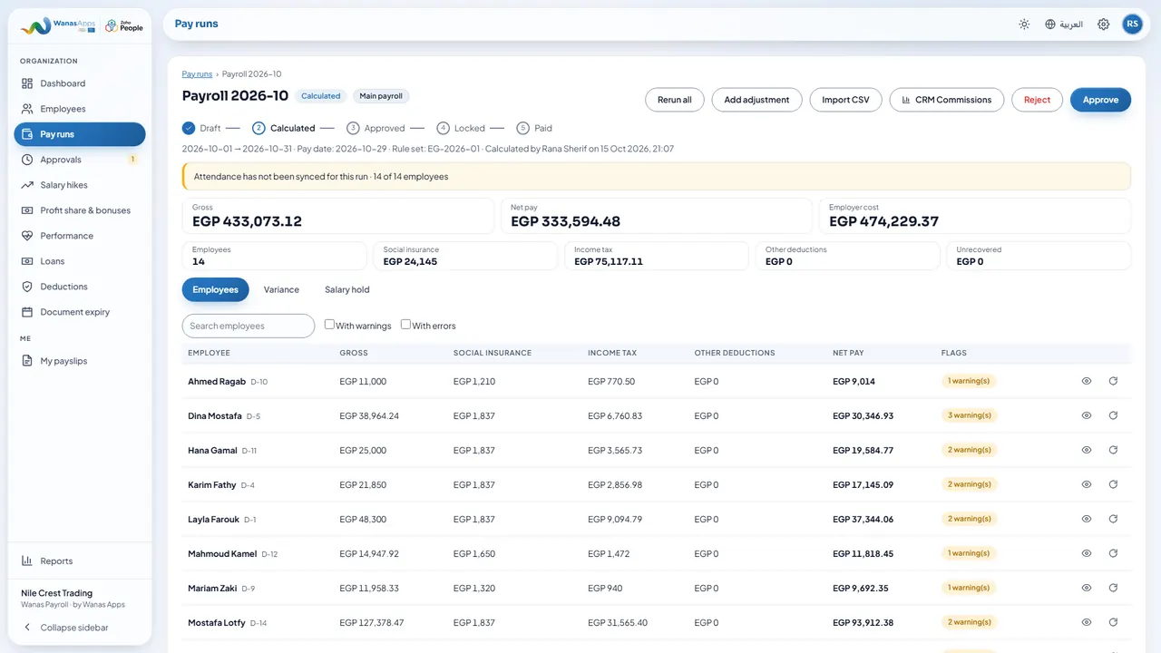Switch language to العربية

coord(1064,24)
